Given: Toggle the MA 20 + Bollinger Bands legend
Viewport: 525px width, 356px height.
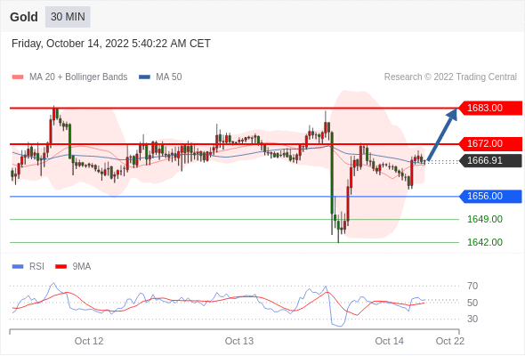Looking at the screenshot, I should [69, 77].
